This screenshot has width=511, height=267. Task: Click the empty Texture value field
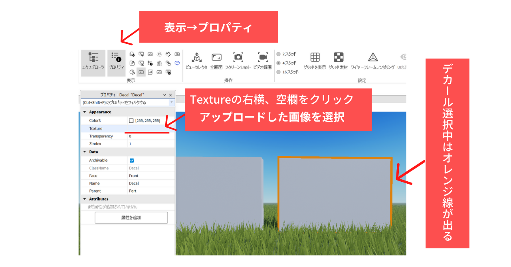(x=151, y=129)
